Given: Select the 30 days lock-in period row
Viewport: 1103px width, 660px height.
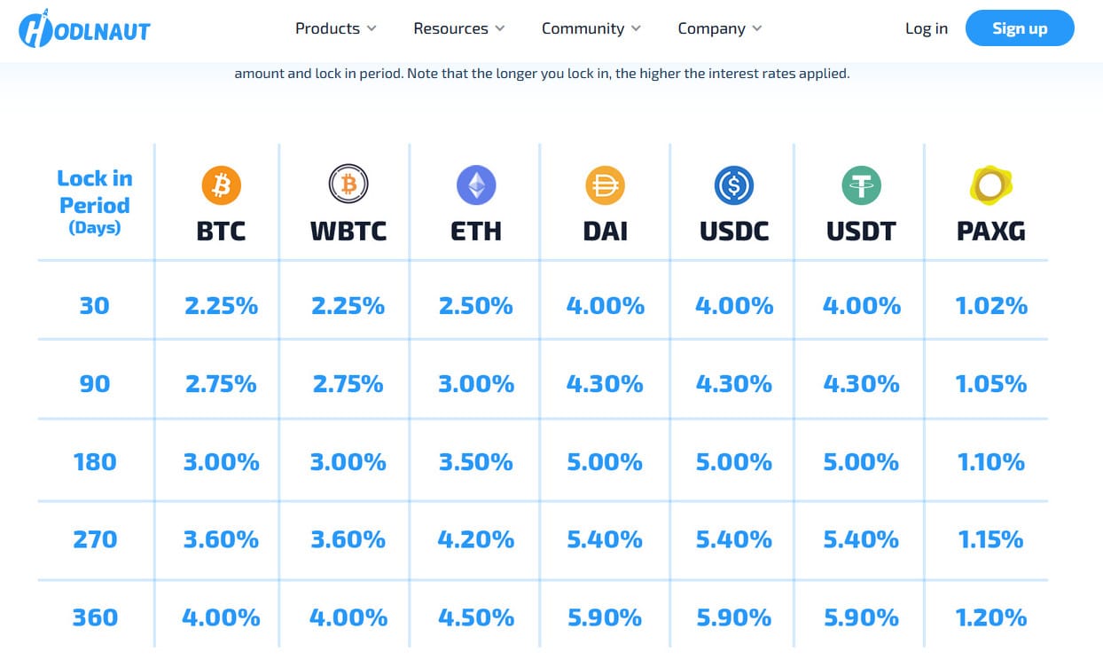Looking at the screenshot, I should (95, 306).
